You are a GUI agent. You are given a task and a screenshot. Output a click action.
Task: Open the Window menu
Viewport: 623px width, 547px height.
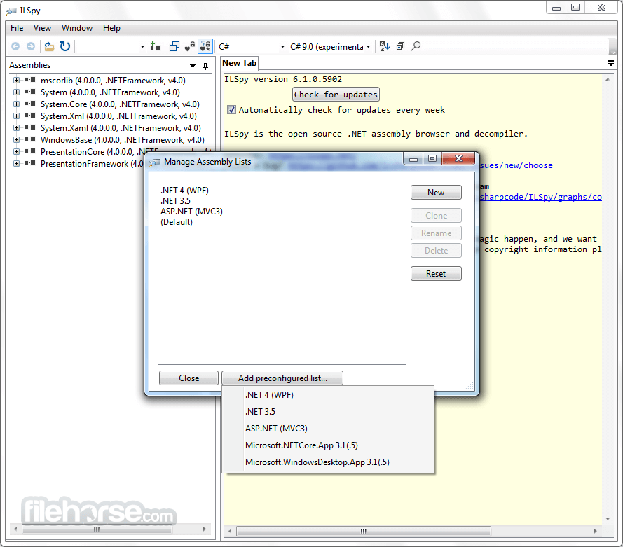(77, 28)
